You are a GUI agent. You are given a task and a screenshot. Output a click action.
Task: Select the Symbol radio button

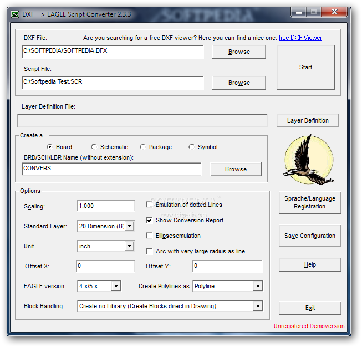[x=191, y=146]
